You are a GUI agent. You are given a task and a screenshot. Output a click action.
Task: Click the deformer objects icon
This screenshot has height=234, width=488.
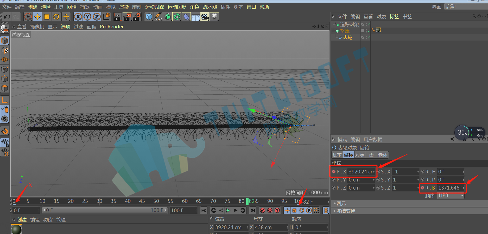[x=186, y=17]
